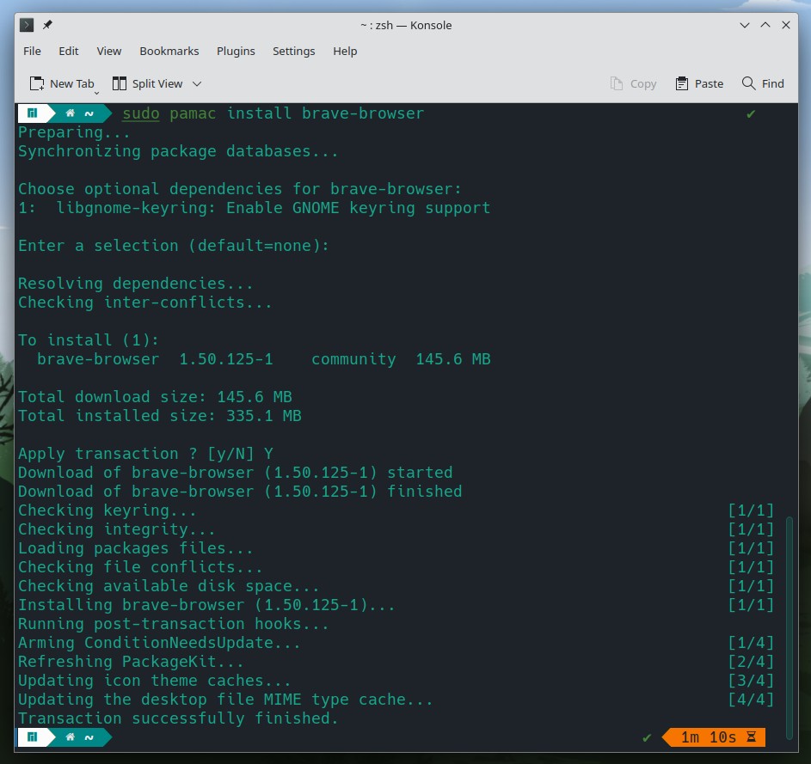Open the Bookmarks menu
The width and height of the screenshot is (811, 764).
169,52
